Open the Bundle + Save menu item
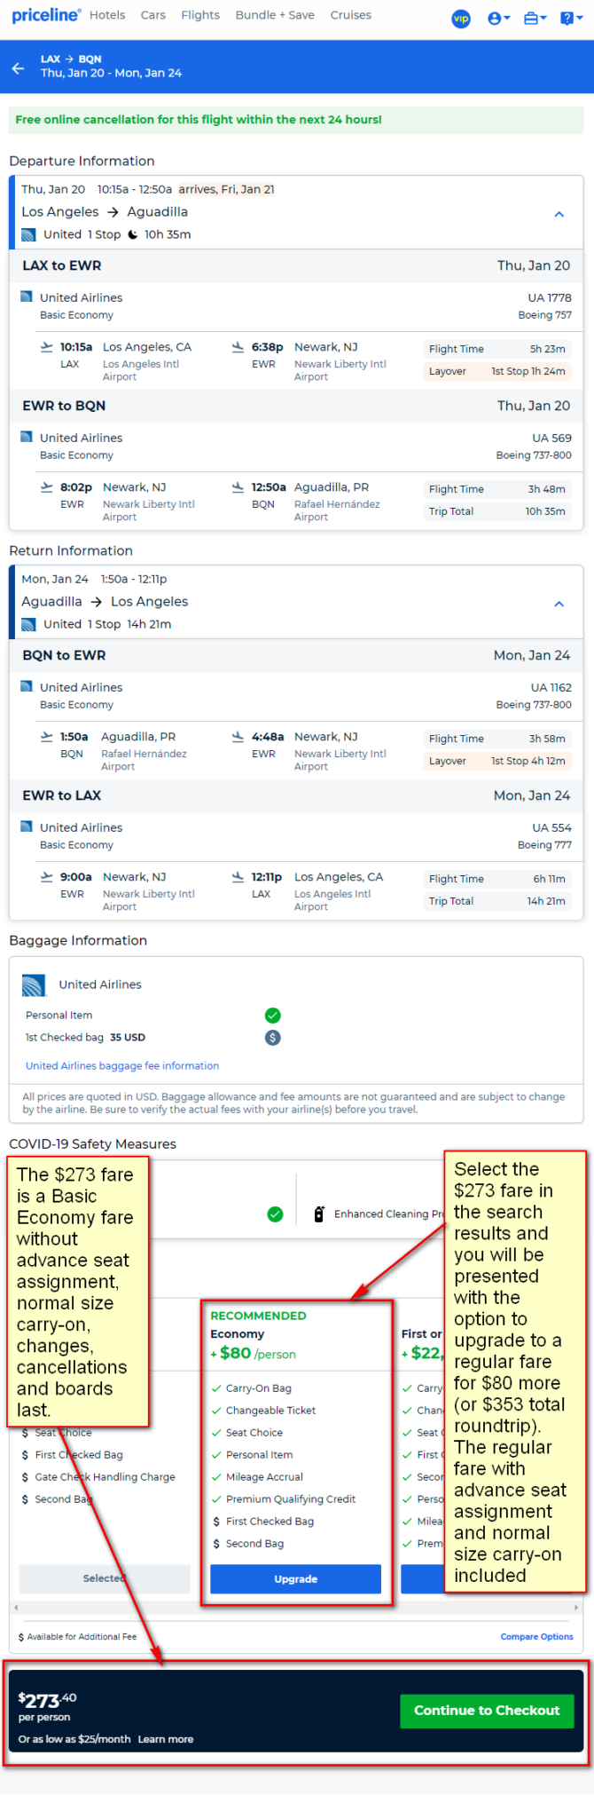594x1795 pixels. (x=275, y=15)
